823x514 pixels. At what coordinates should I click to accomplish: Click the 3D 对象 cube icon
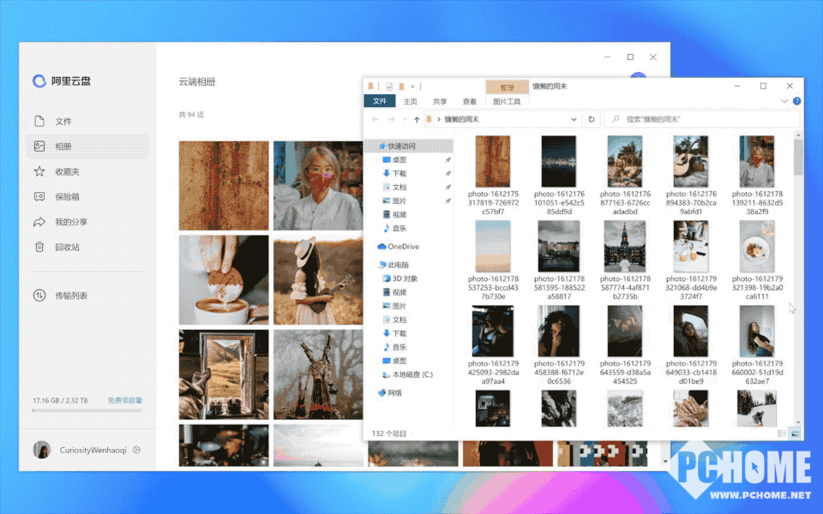coord(387,278)
